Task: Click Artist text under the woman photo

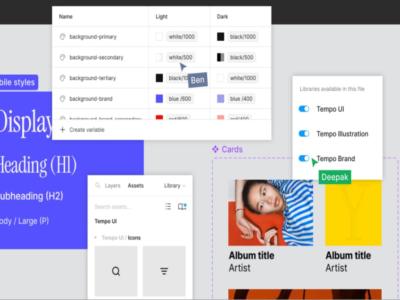Action: pos(240,268)
